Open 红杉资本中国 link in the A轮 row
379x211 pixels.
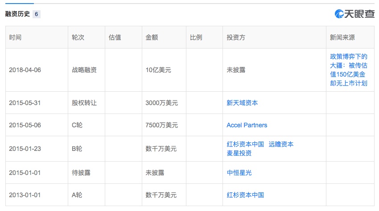tap(245, 195)
